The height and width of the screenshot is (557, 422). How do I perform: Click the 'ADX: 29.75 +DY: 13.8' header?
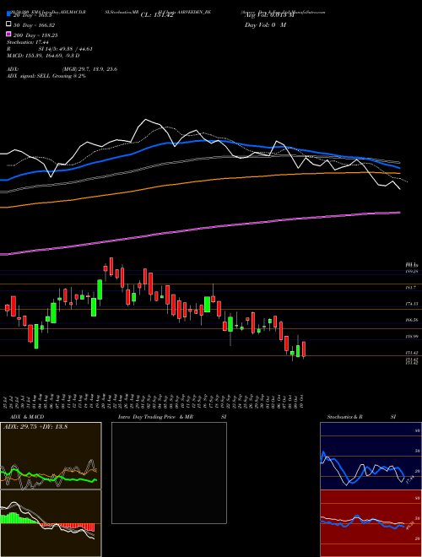point(35,426)
